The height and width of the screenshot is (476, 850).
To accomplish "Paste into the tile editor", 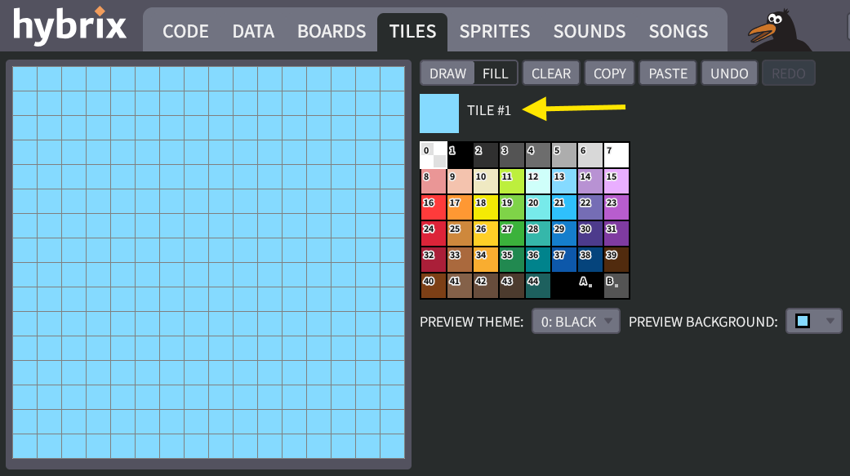I will point(667,73).
